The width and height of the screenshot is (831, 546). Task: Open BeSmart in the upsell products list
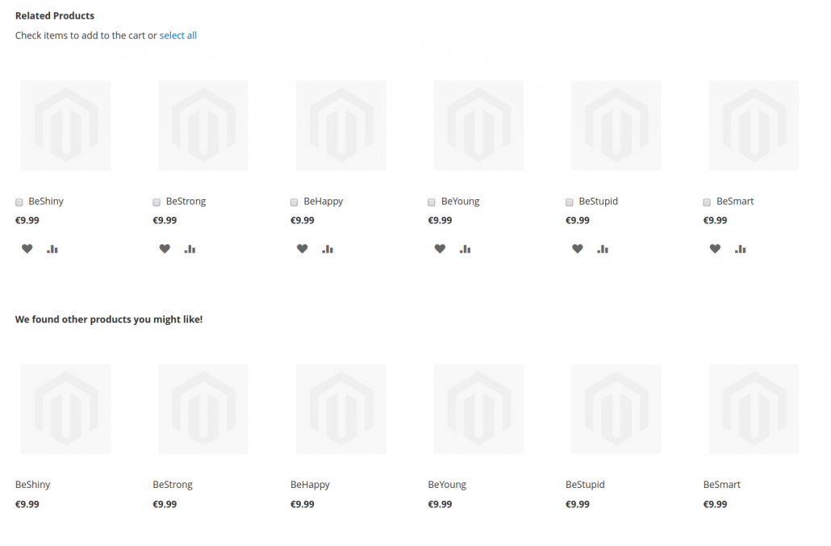[x=721, y=485]
